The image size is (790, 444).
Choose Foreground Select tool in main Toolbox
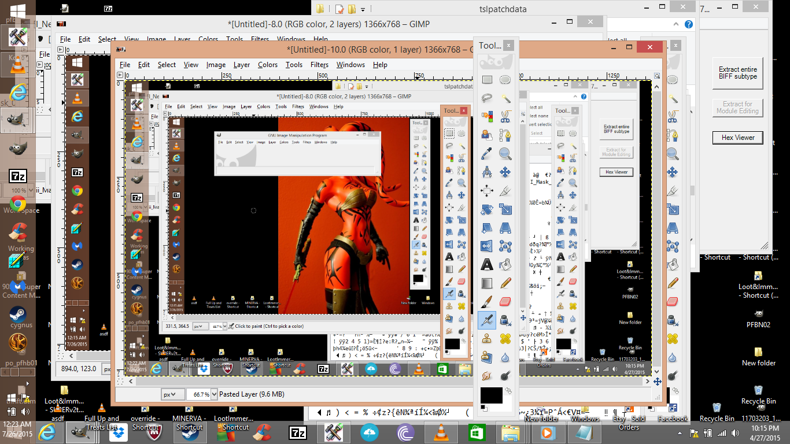pos(487,135)
